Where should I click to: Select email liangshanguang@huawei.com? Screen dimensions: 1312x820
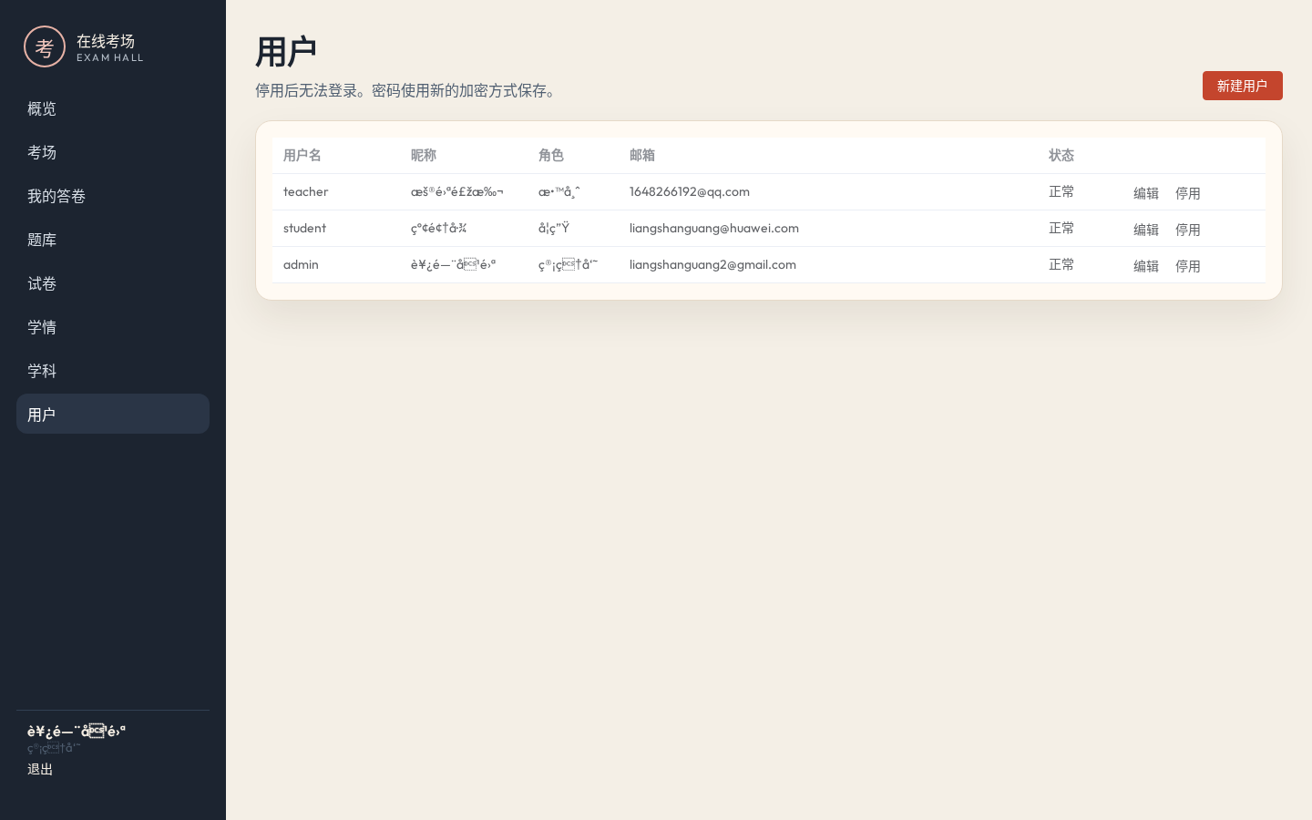[714, 228]
